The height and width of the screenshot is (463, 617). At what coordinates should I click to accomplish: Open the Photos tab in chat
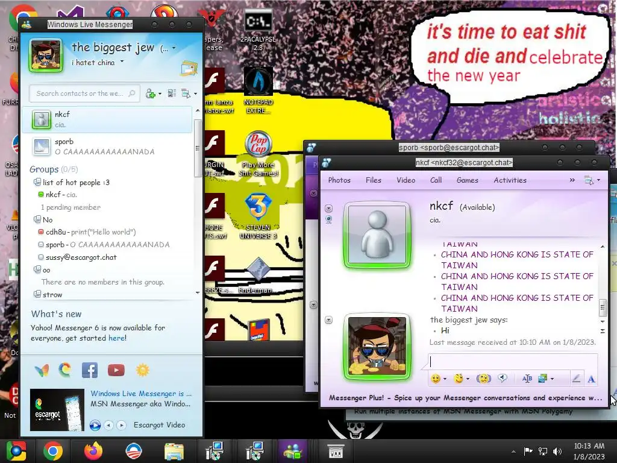[339, 180]
